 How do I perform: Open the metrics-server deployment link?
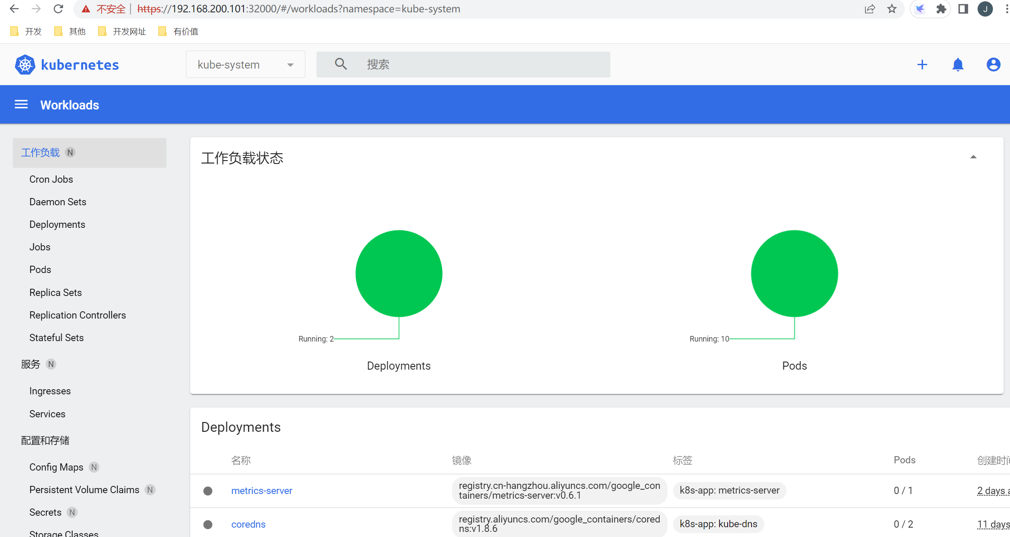[x=262, y=491]
